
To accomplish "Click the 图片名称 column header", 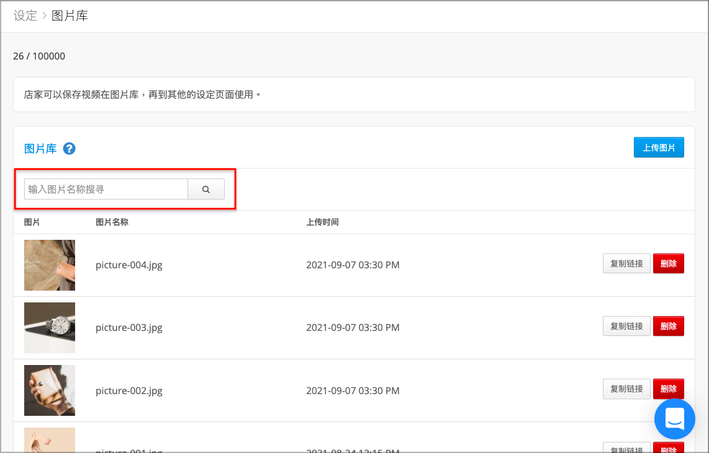I will click(112, 222).
